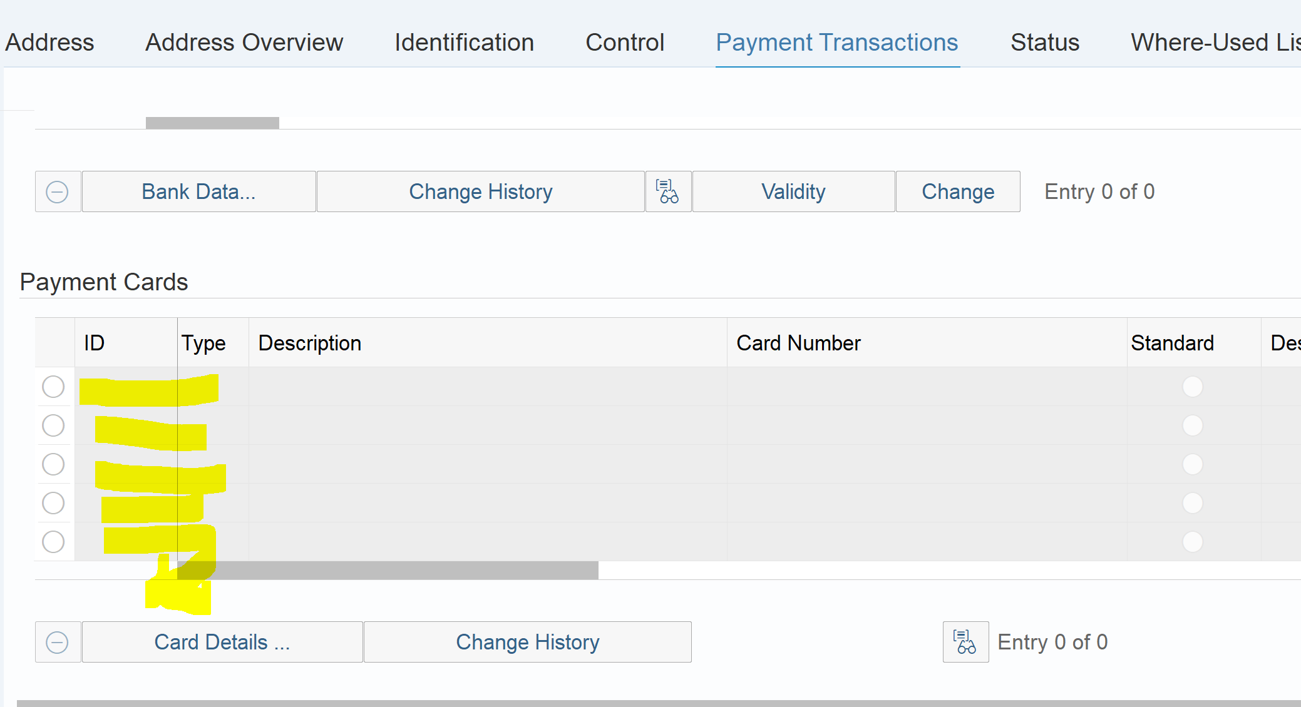The width and height of the screenshot is (1301, 707).
Task: Toggle Standard radio in fourth card row
Action: click(1192, 503)
